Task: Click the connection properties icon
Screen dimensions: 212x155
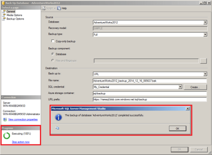Action: pos(5,119)
